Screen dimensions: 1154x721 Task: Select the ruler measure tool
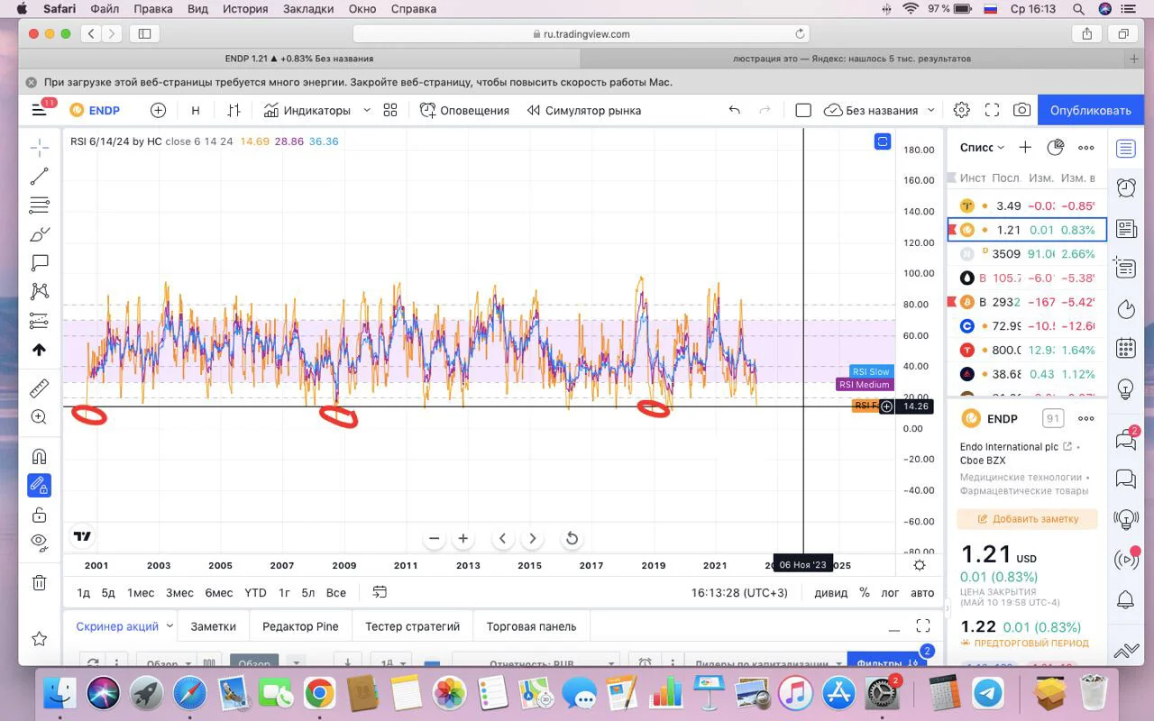pyautogui.click(x=40, y=388)
